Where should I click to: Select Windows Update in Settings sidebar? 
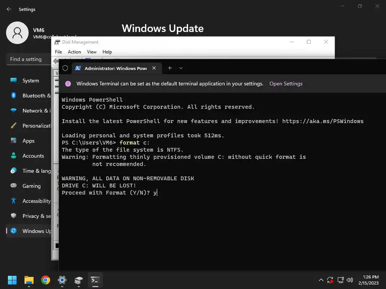tap(29, 231)
